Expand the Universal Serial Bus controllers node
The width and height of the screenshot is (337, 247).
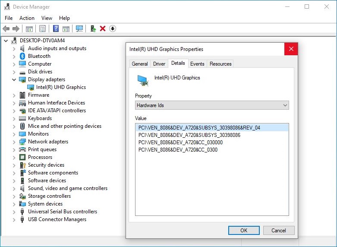click(14, 212)
